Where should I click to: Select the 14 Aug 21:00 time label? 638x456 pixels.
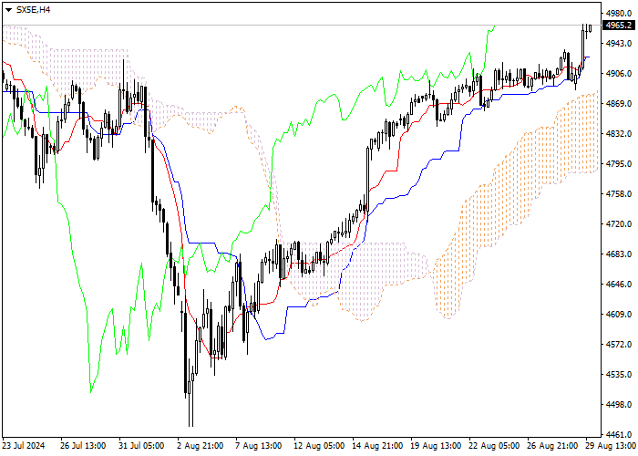(378, 445)
